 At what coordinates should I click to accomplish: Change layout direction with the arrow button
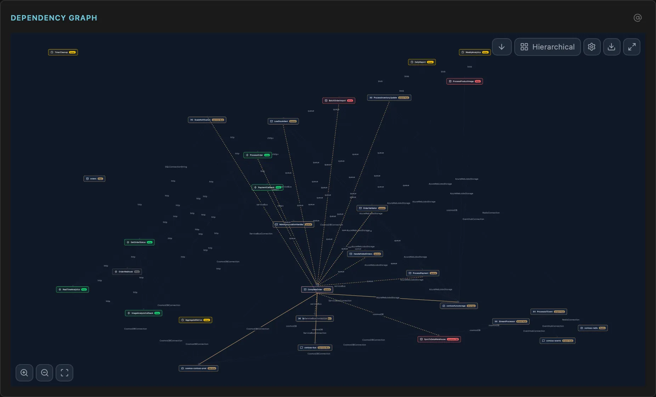tap(502, 47)
